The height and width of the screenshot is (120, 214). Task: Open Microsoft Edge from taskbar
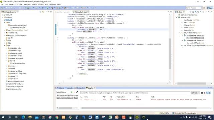point(23,117)
